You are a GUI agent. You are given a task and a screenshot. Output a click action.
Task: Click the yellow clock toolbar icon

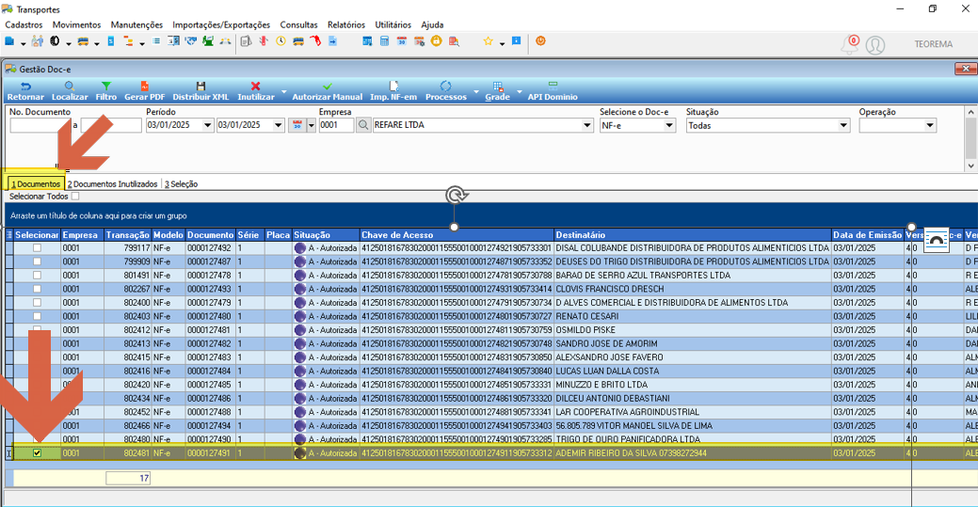[281, 41]
